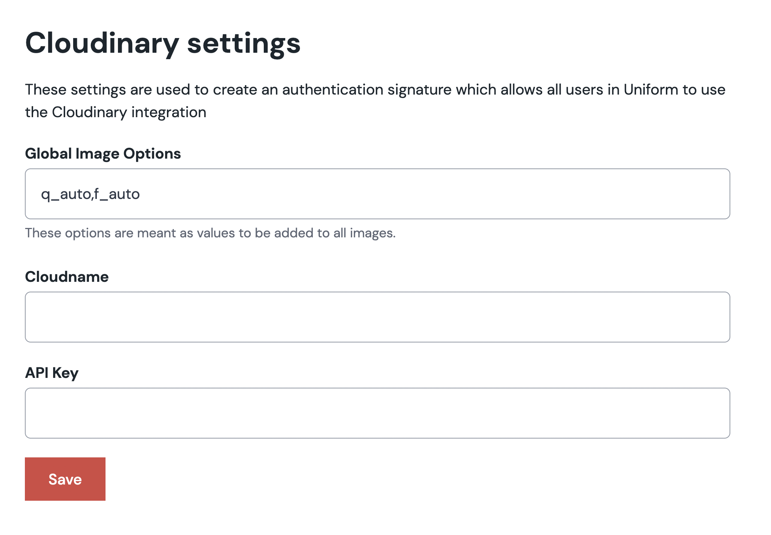The image size is (771, 535).
Task: Click the Global Image Options input field
Action: tap(377, 194)
